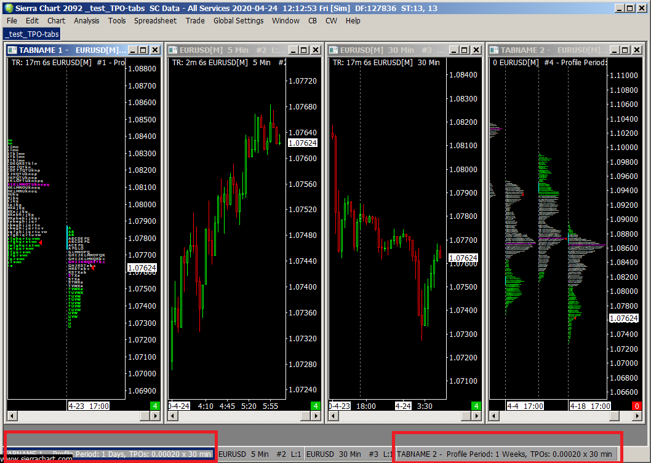Open the File menu

(12, 21)
